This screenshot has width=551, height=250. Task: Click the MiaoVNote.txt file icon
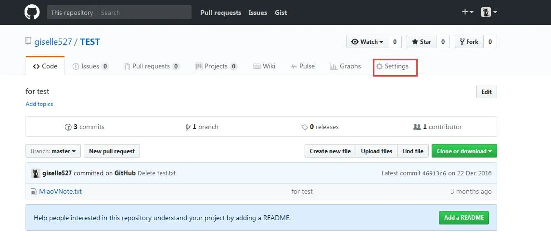33,192
